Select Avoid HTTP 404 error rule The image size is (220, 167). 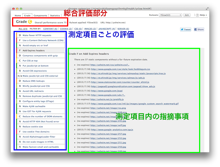(41, 121)
